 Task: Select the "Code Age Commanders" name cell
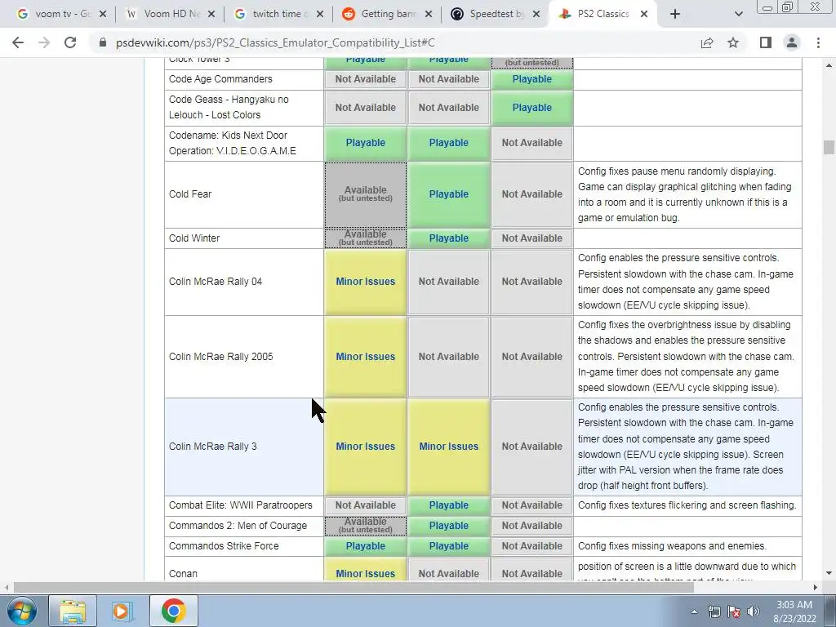tap(244, 79)
